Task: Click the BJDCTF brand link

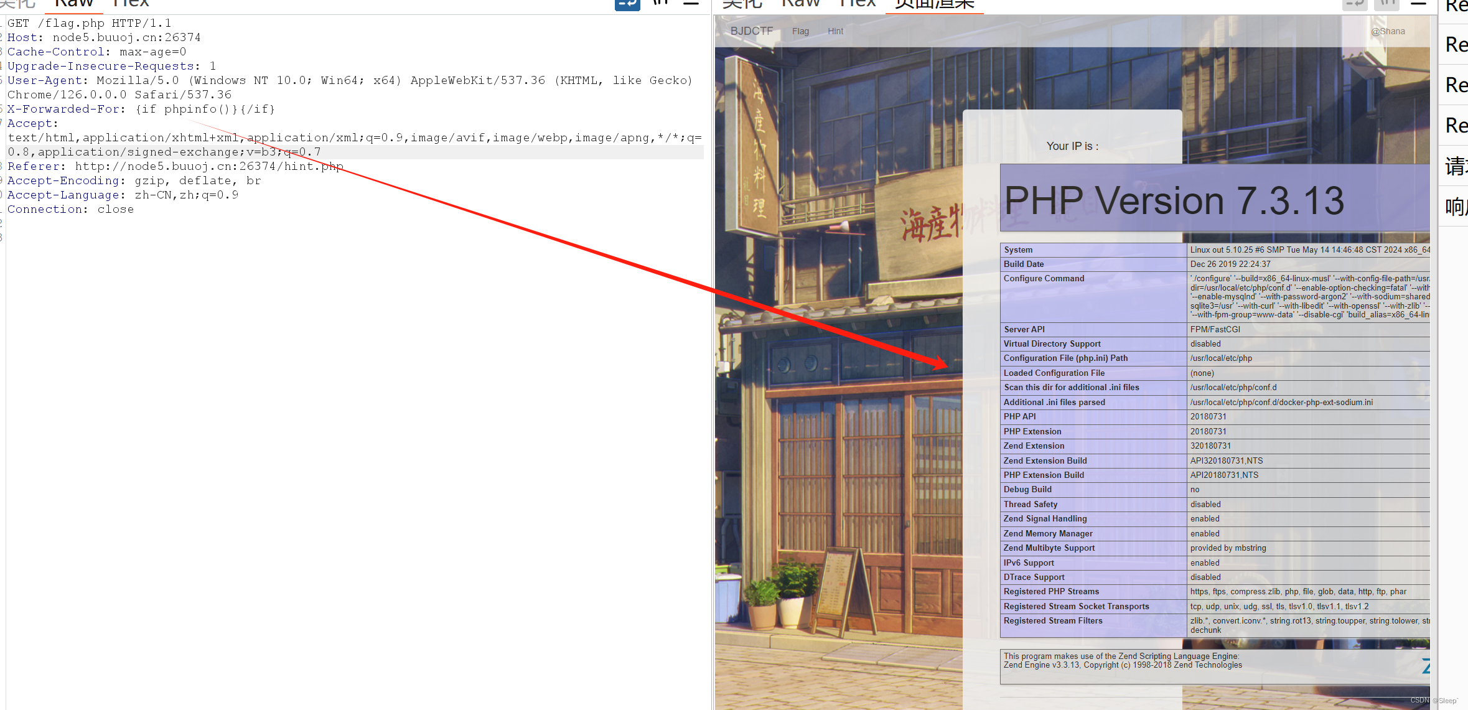Action: coord(751,31)
